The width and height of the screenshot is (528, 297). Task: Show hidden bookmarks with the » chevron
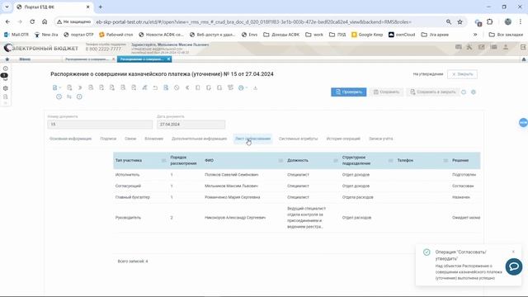475,35
